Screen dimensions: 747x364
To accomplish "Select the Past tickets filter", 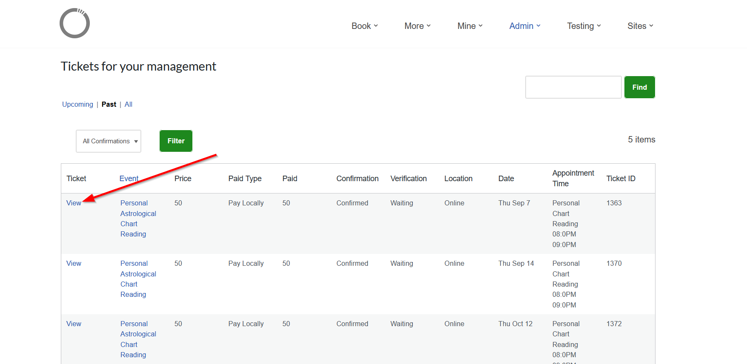I will tap(109, 104).
